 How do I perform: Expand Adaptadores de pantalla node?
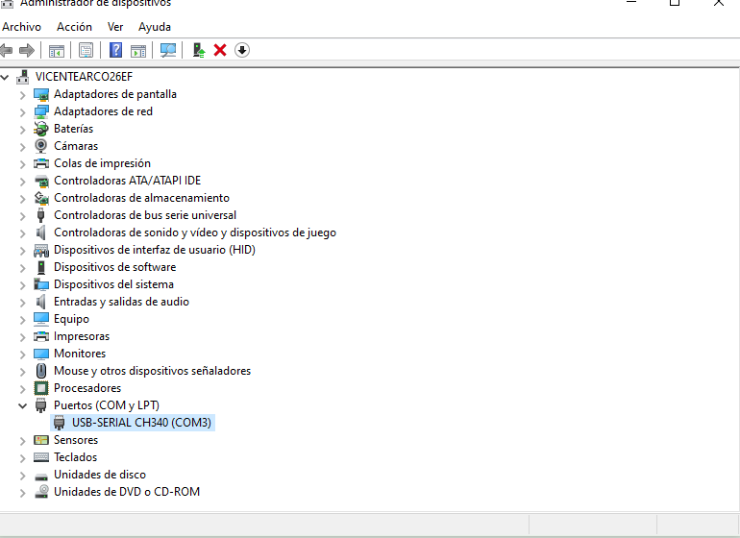pos(23,94)
